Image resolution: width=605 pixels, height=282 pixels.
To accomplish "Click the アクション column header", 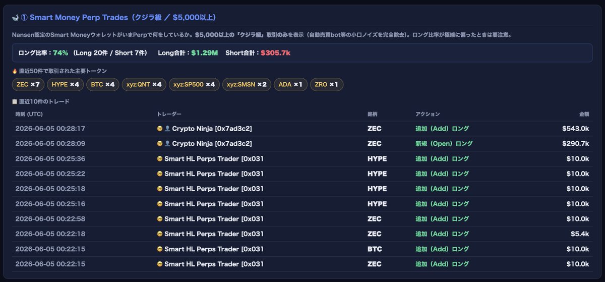I will (x=428, y=115).
